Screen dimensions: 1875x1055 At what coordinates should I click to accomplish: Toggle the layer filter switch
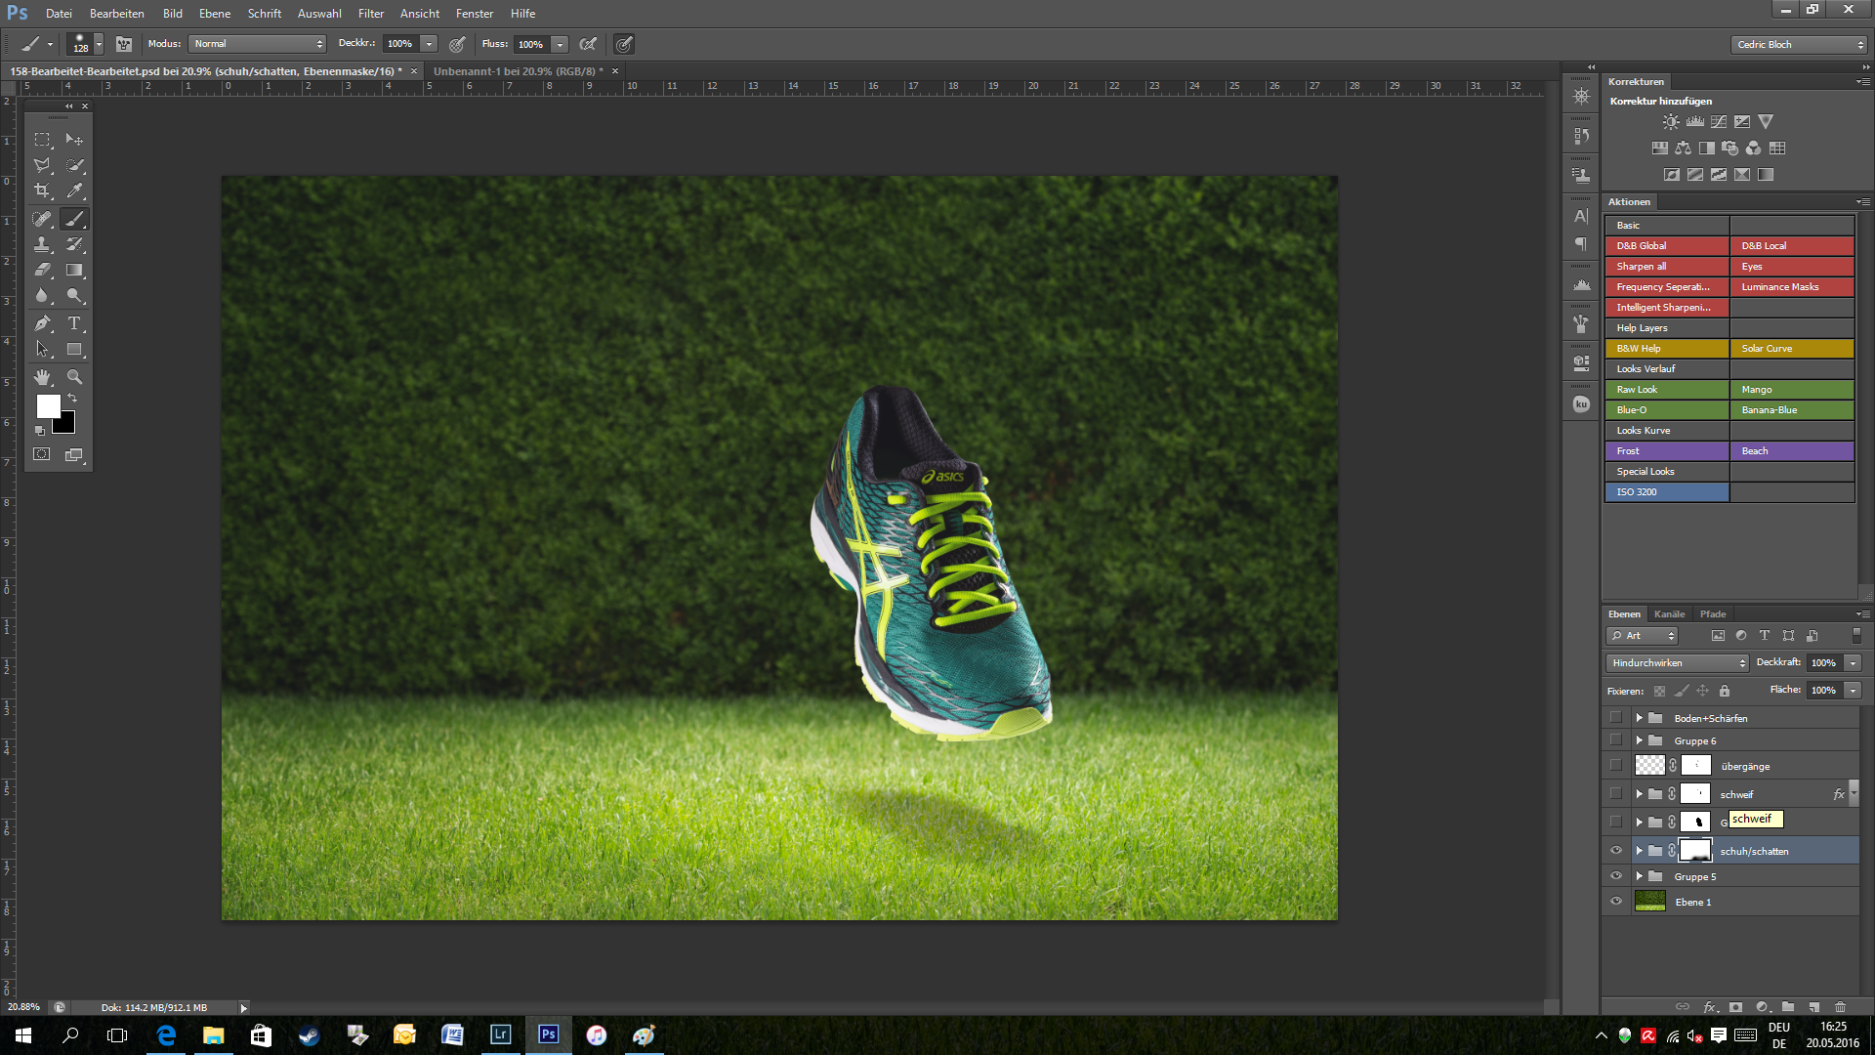1855,636
